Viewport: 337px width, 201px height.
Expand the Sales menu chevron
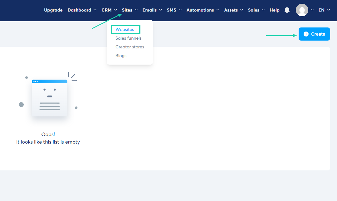[263, 10]
